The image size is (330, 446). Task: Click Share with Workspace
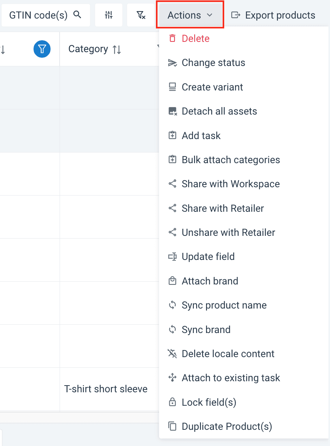tap(231, 184)
